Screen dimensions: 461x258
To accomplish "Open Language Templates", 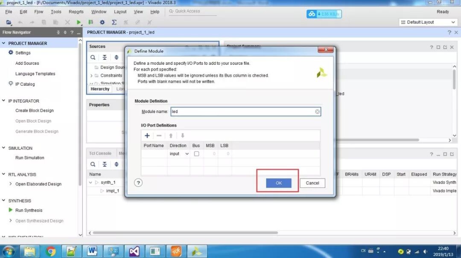I will [x=35, y=74].
